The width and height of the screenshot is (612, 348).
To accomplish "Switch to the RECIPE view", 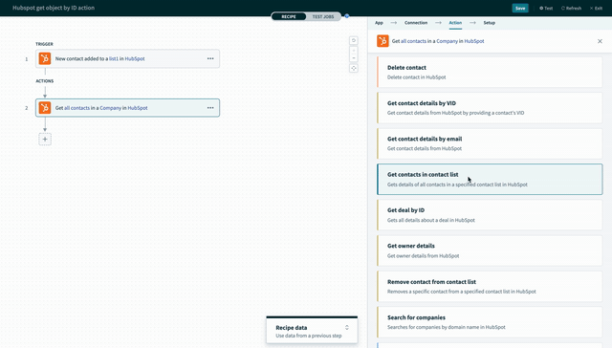I will tap(289, 17).
